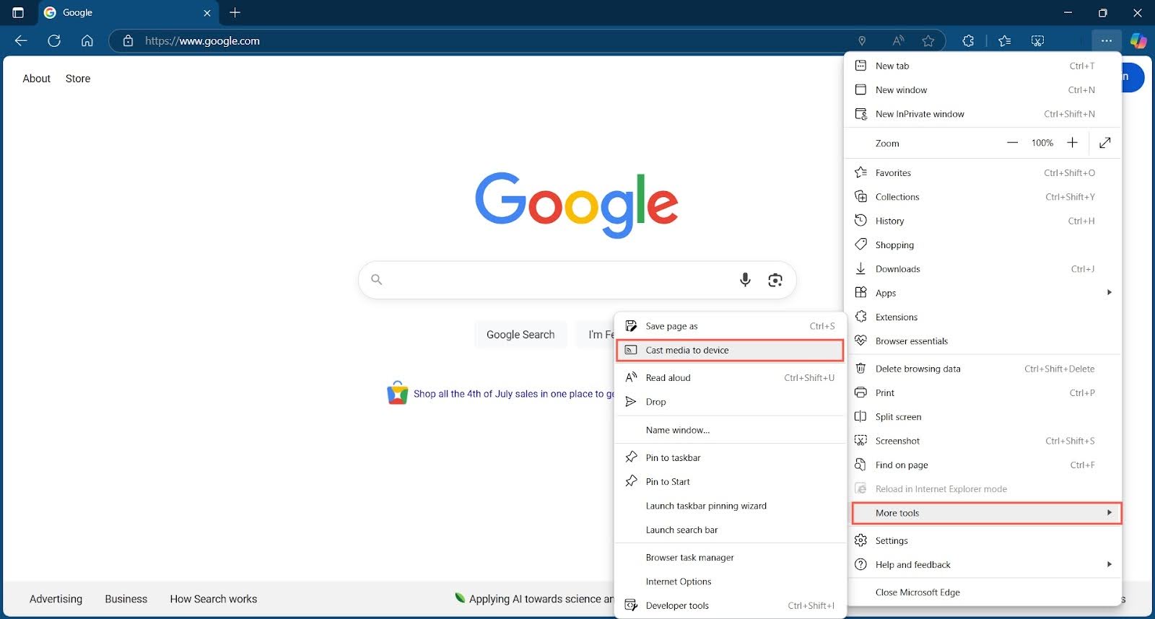
Task: Decrease zoom with minus button
Action: (x=1012, y=143)
